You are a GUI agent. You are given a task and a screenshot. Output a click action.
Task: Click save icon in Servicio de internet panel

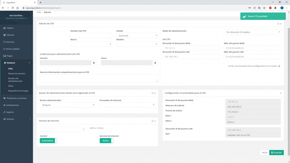153,121
